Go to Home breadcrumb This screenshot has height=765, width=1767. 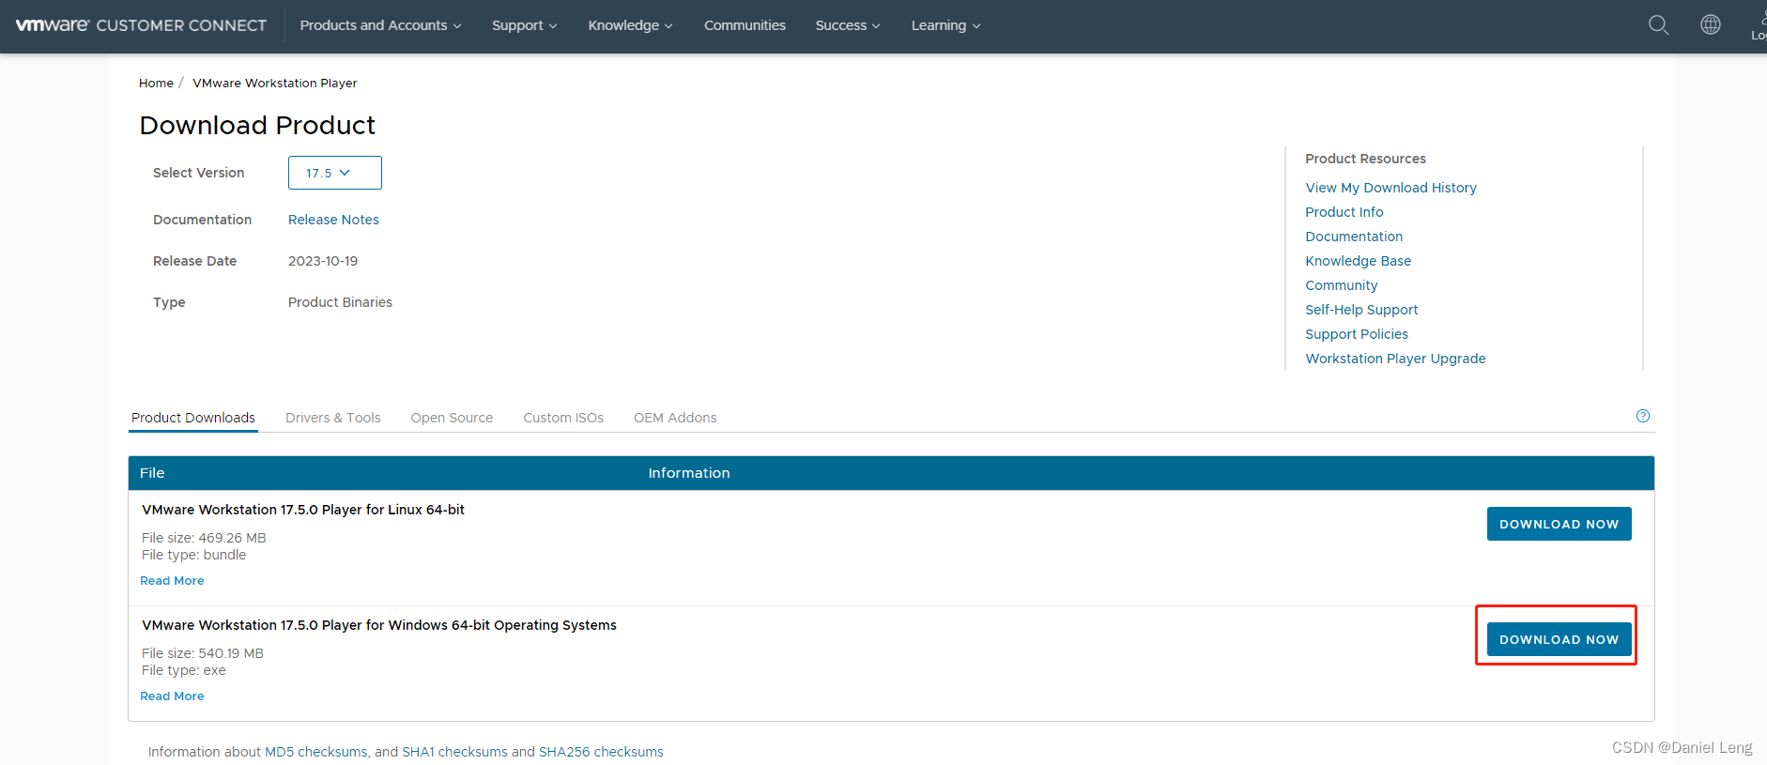(156, 83)
